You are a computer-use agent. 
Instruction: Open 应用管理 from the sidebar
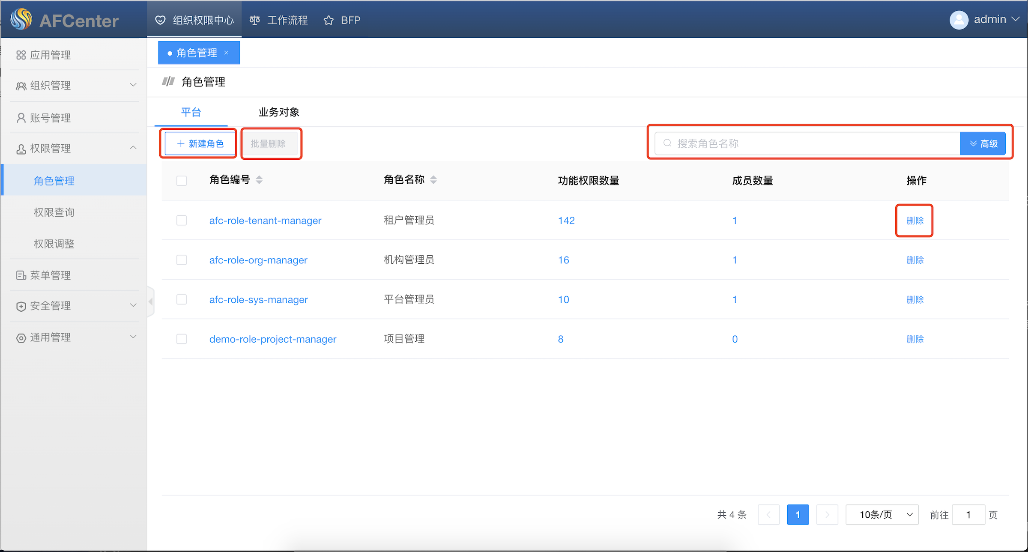click(x=50, y=55)
